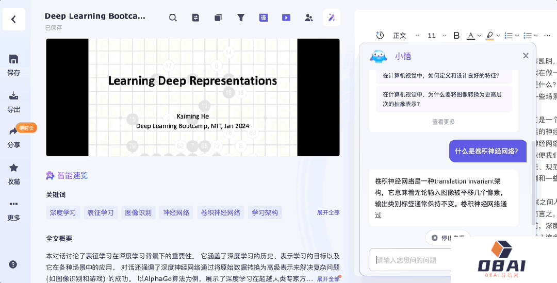This screenshot has height=283, width=557.
Task: Open the translate (译) tool
Action: pyautogui.click(x=264, y=18)
